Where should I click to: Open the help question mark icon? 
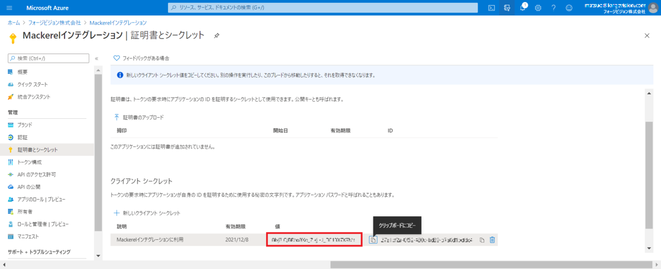tap(554, 8)
